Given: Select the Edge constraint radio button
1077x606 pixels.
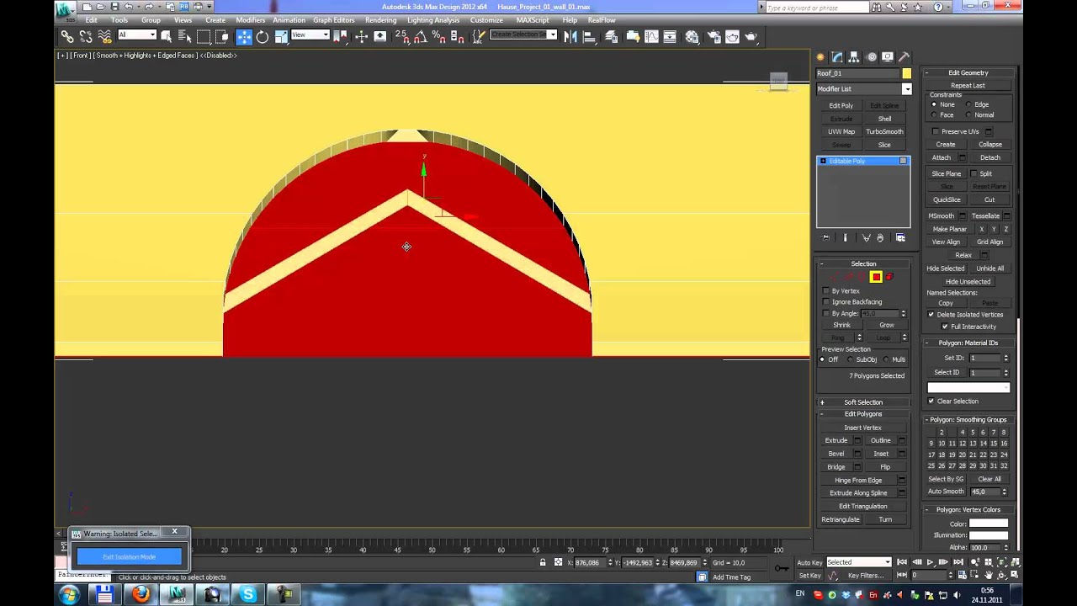Looking at the screenshot, I should pyautogui.click(x=968, y=104).
